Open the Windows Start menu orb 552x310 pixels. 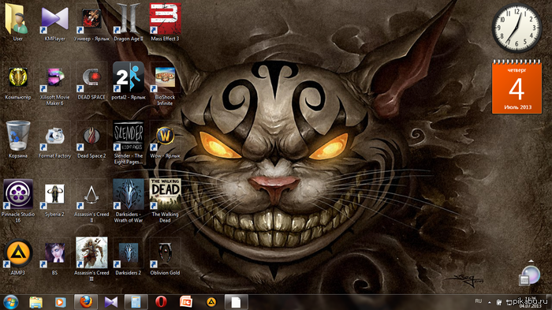click(x=10, y=302)
